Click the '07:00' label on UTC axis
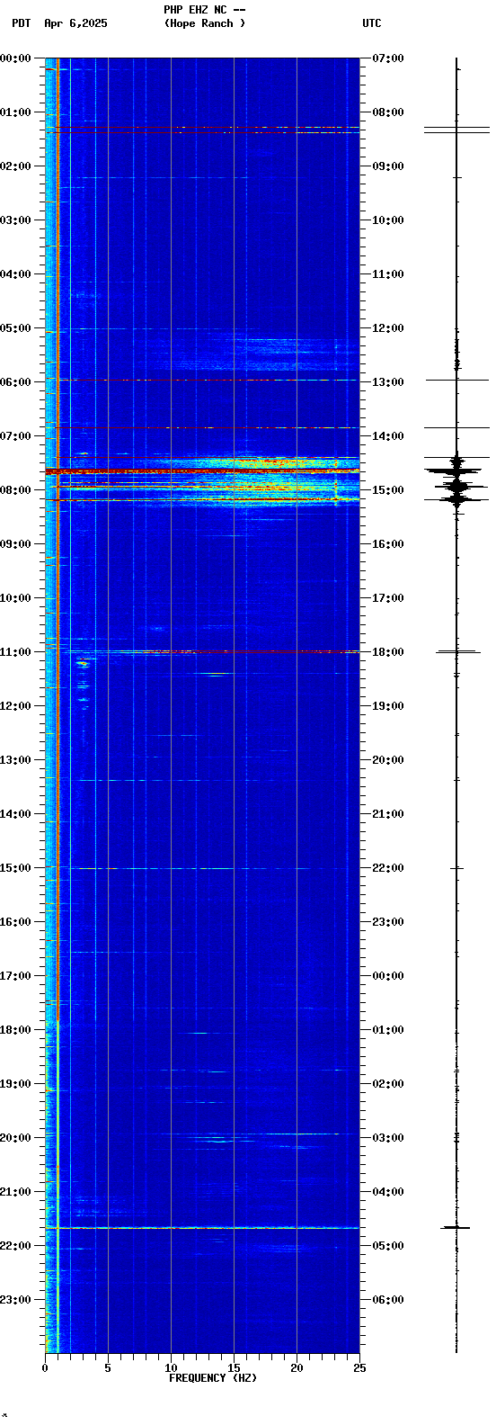The image size is (496, 1425). point(387,58)
